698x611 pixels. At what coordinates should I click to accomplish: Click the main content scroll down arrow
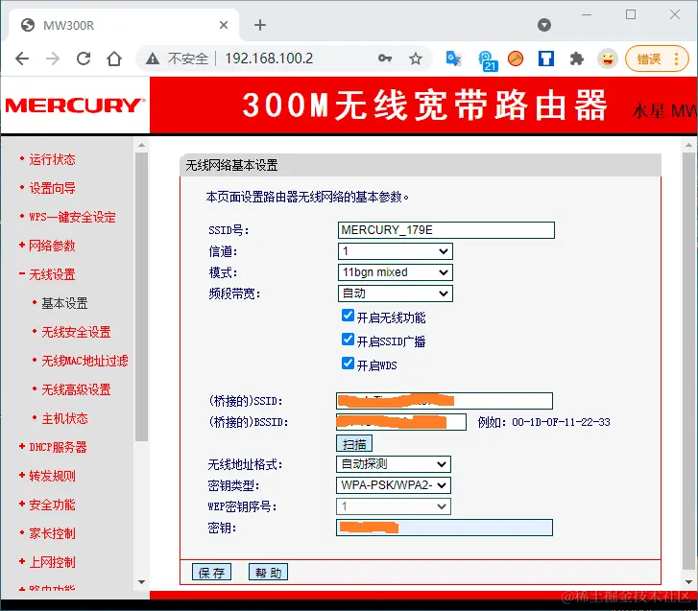click(688, 581)
